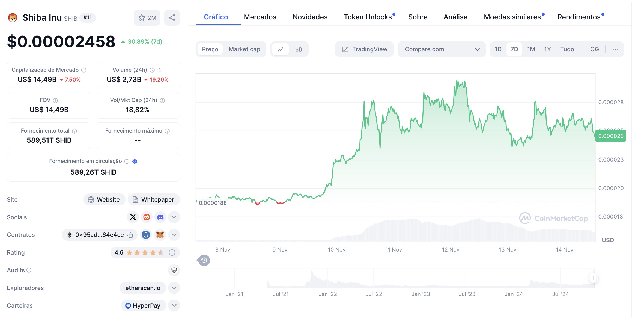Open the HyperPay wallet link
The height and width of the screenshot is (317, 632).
(144, 306)
